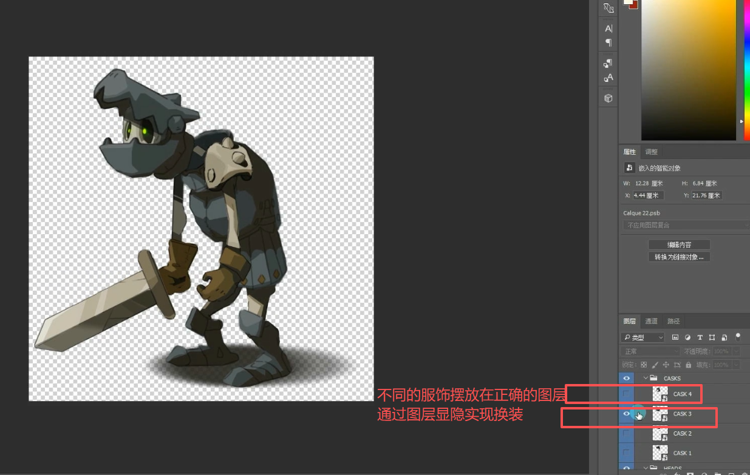The height and width of the screenshot is (475, 750).
Task: Open the Paragraph panel icon in collapsed dock
Action: [609, 42]
